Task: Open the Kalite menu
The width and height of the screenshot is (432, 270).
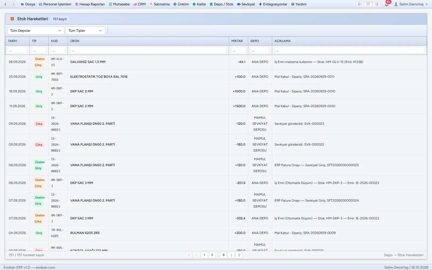Action: coord(199,4)
